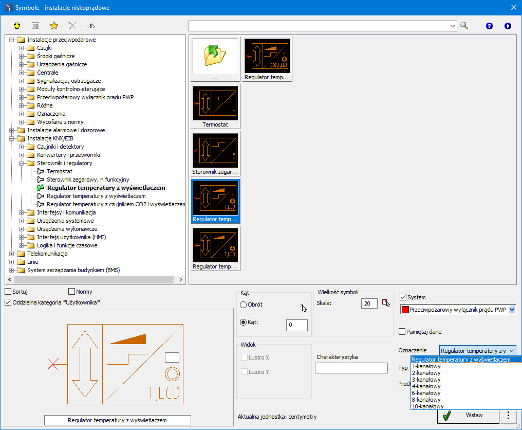Collapse the Sterowniki i regulatory folder
The image size is (522, 430).
pyautogui.click(x=21, y=164)
